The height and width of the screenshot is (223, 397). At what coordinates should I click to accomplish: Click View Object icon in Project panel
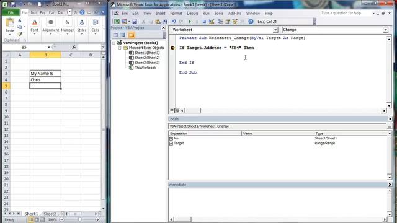pos(123,35)
